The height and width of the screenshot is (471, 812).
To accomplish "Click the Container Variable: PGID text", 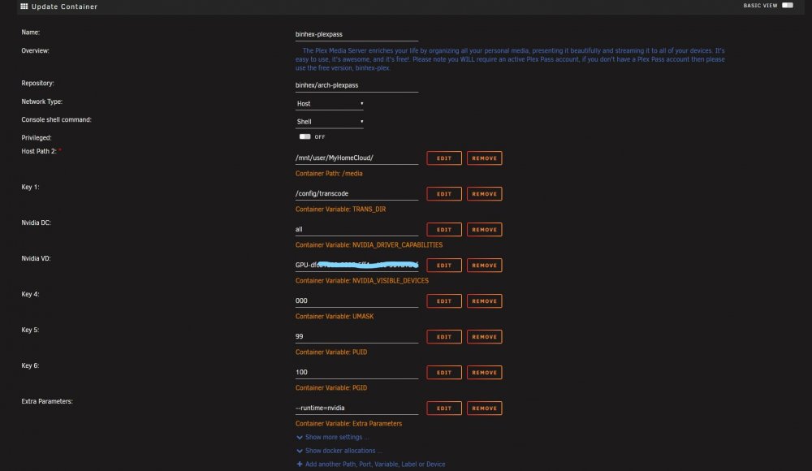I will pyautogui.click(x=331, y=388).
